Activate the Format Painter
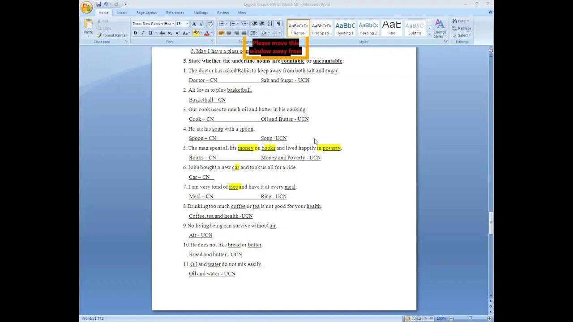Viewport: 573px width, 322px height. click(112, 35)
